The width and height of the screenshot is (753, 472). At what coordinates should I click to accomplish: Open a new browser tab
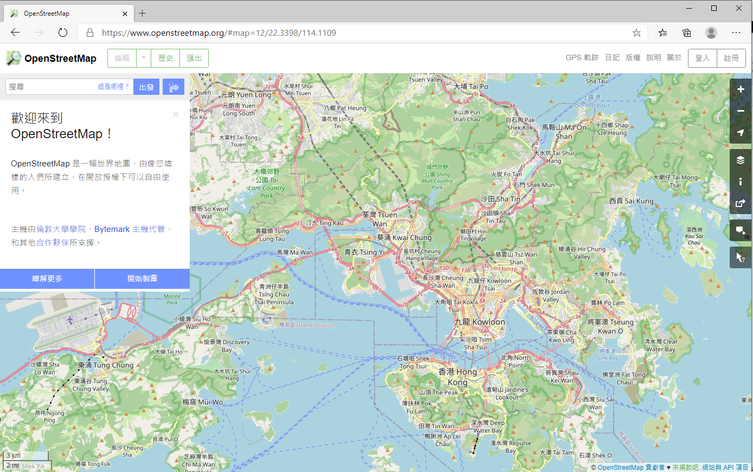142,13
